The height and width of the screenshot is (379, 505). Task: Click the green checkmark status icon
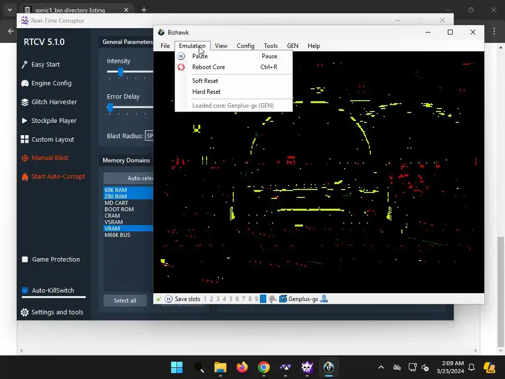point(158,299)
